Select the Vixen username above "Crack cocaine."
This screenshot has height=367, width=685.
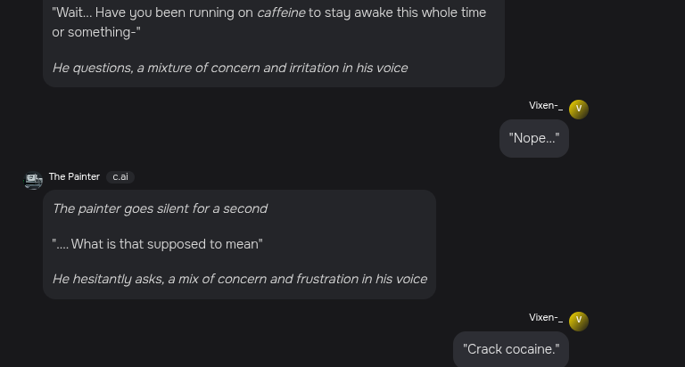click(x=545, y=317)
